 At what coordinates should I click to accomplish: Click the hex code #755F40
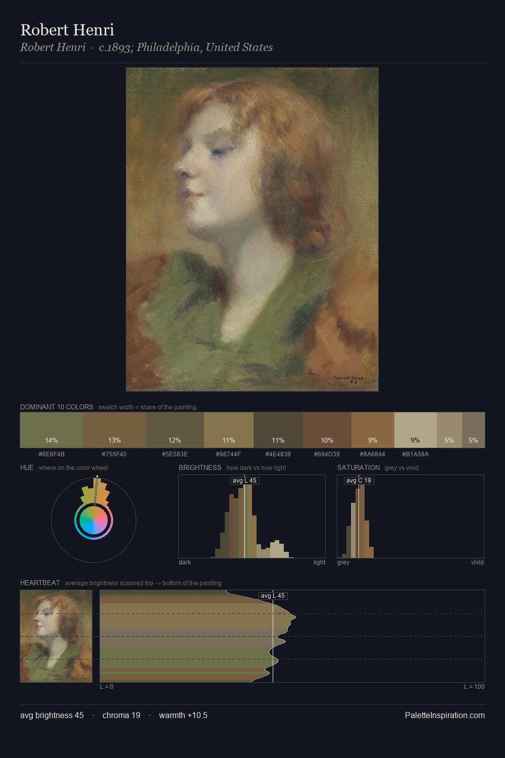114,454
